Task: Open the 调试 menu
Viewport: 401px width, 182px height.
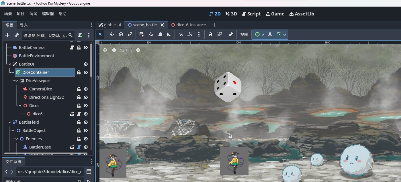Action: coord(33,14)
